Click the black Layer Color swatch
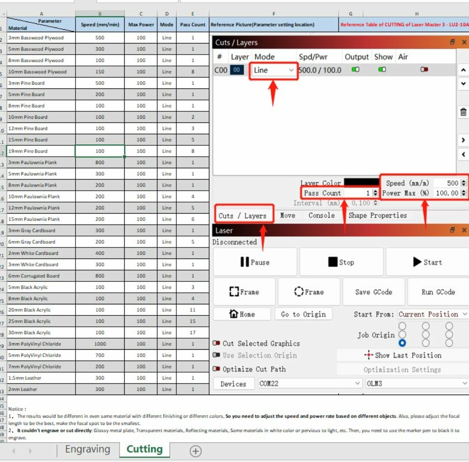The height and width of the screenshot is (462, 469). [x=361, y=182]
